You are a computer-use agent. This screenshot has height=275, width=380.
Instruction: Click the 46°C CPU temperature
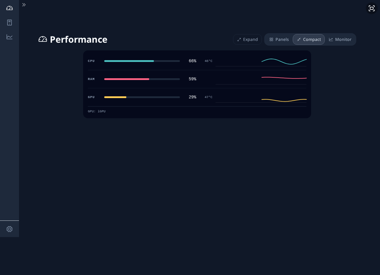pyautogui.click(x=208, y=61)
